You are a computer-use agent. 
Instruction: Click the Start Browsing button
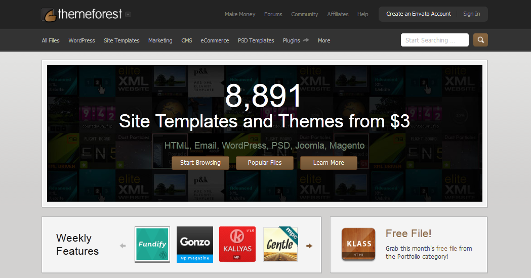tap(200, 163)
